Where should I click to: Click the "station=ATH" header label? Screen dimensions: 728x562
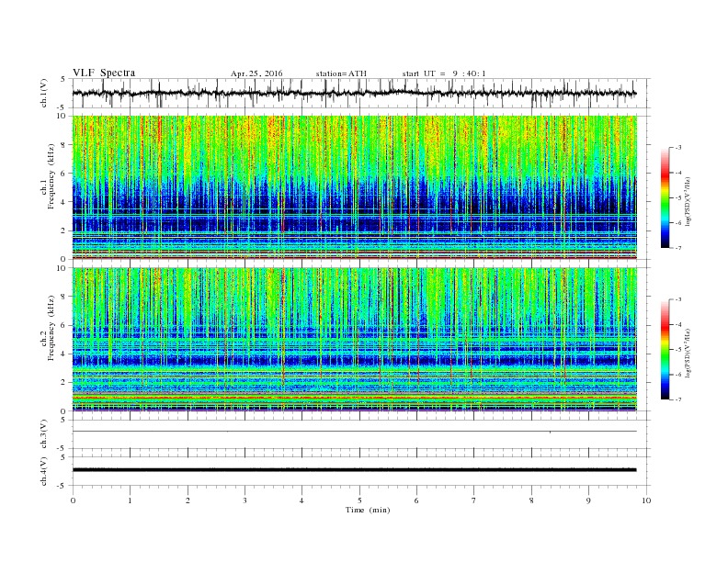[341, 73]
